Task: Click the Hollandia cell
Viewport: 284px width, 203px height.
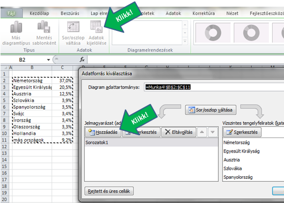Action: 32,133
